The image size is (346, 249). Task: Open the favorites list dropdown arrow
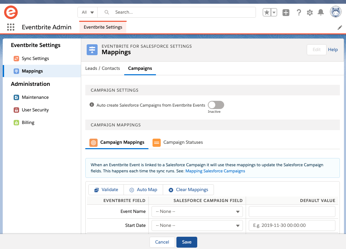point(274,12)
